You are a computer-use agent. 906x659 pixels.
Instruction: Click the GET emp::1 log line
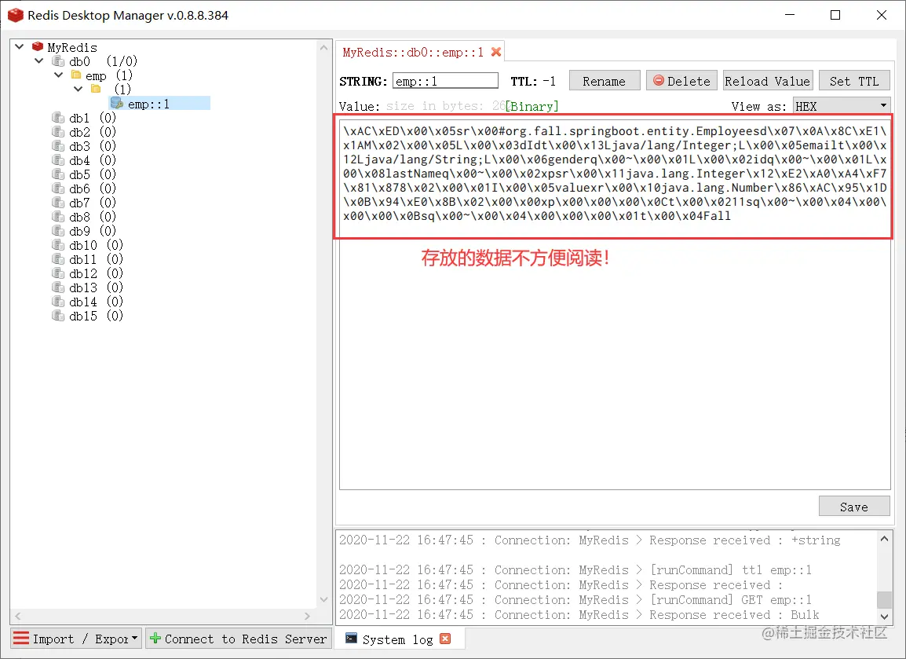575,600
